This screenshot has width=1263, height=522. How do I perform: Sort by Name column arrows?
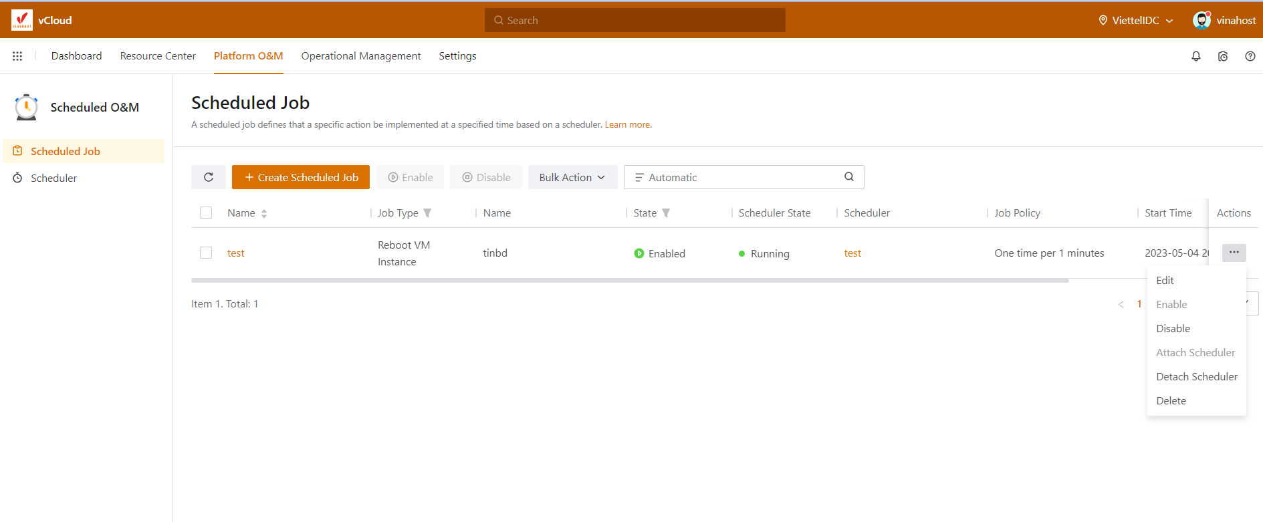(x=264, y=214)
